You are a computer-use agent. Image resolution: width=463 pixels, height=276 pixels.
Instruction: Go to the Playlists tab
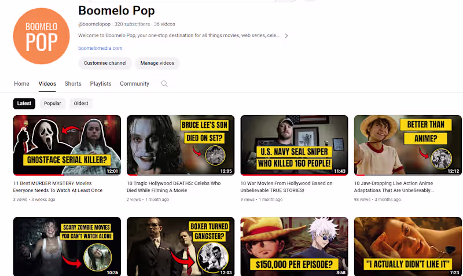tap(101, 84)
